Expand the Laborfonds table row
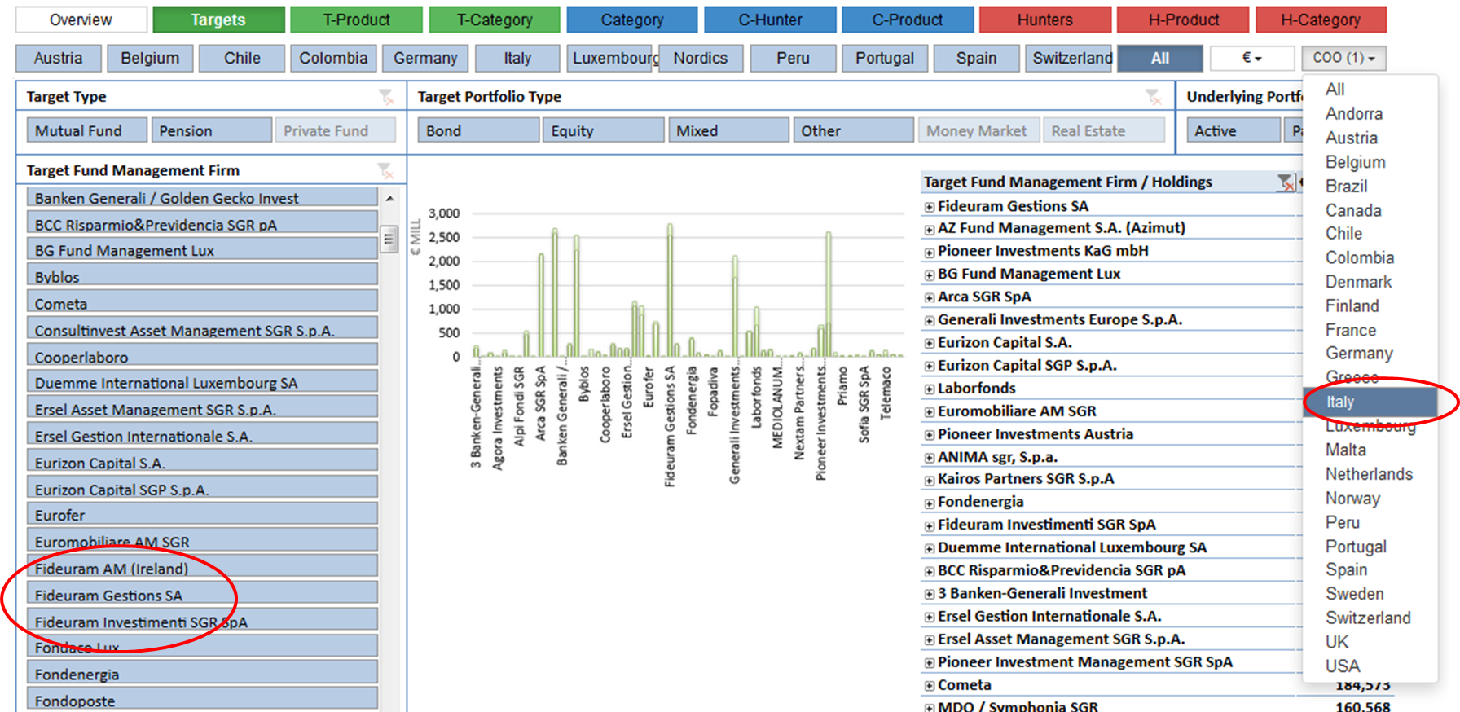Viewport: 1460px width, 712px height. pos(929,389)
